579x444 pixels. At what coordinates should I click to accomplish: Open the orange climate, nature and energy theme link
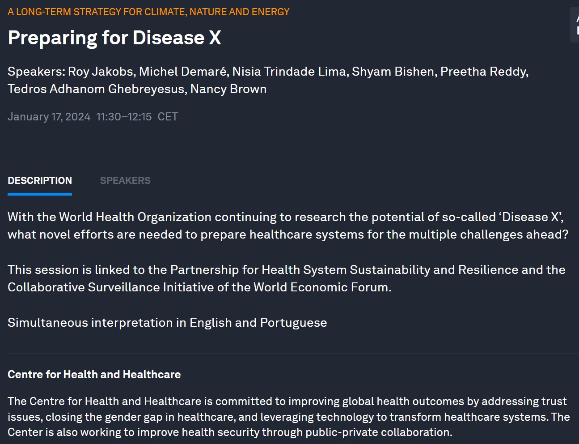(148, 12)
